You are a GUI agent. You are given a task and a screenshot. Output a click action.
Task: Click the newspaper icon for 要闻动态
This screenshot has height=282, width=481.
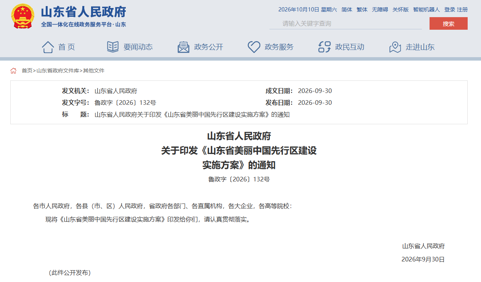(113, 47)
